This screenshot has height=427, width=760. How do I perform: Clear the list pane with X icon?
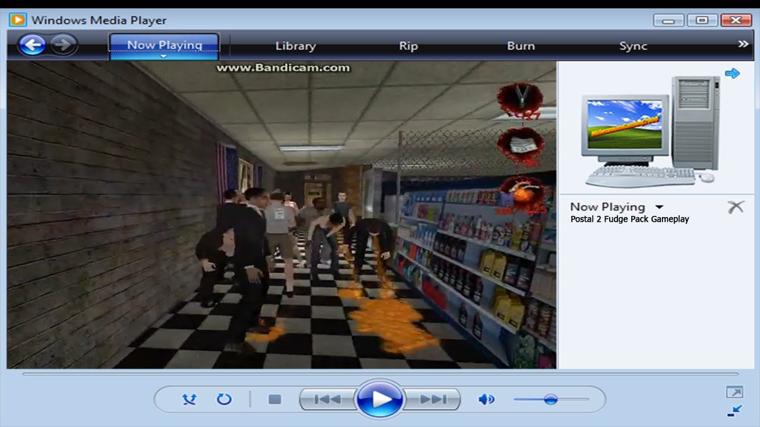736,207
